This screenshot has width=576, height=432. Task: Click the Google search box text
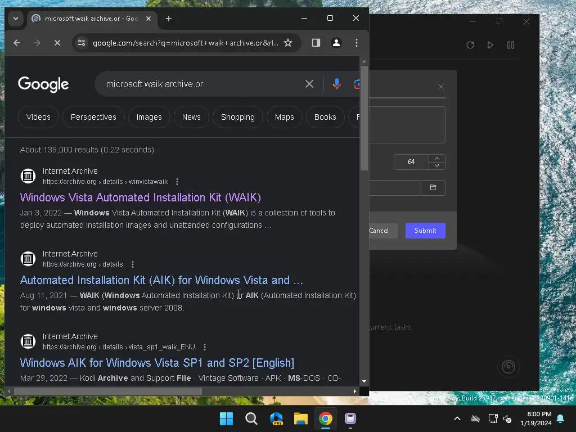coord(155,84)
